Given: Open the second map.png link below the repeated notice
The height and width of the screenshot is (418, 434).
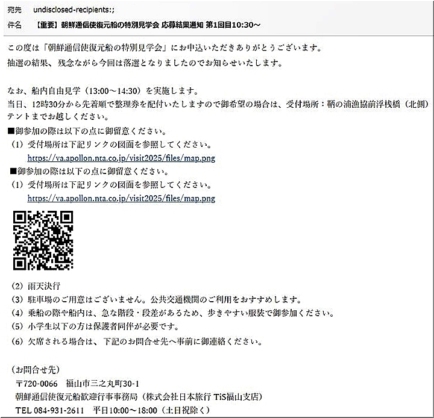Looking at the screenshot, I should pyautogui.click(x=121, y=198).
